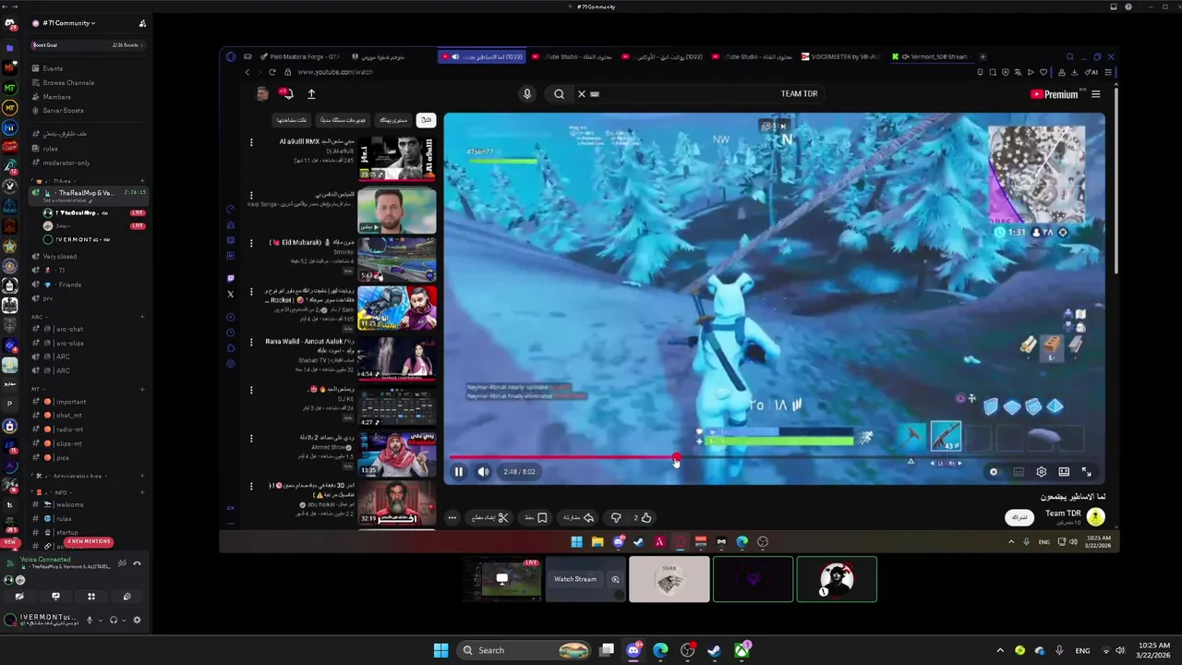Viewport: 1182px width, 665px height.
Task: Open Discord User Settings gear
Action: 138,620
